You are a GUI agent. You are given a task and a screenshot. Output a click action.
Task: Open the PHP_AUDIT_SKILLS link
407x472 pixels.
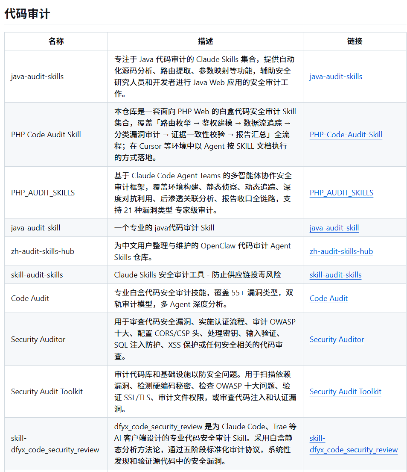(x=342, y=193)
